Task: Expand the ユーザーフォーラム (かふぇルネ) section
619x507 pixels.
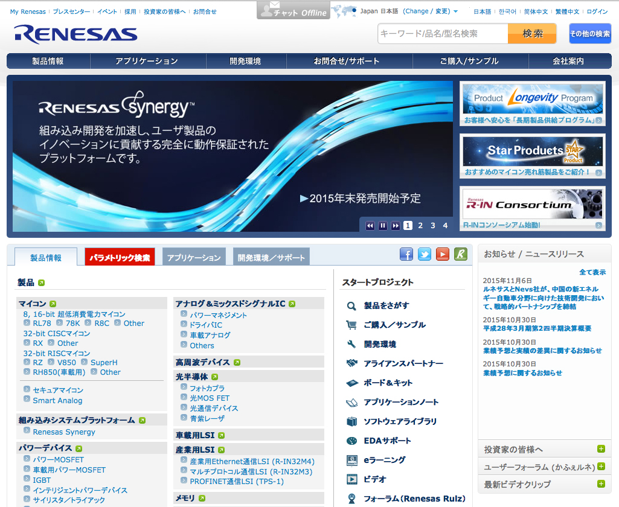Action: pos(601,467)
